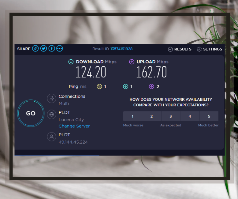Viewport: 238px width, 199px height.
Task: Share result on Twitter
Action: 43,49
